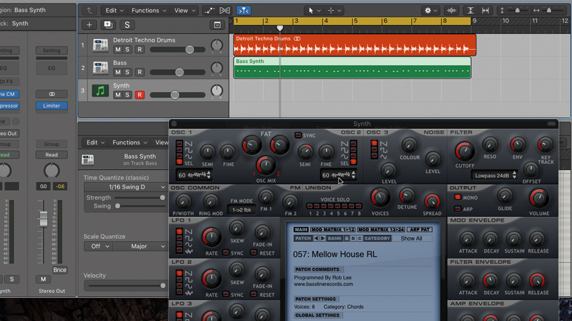Click the Limiter plugin button

click(51, 105)
